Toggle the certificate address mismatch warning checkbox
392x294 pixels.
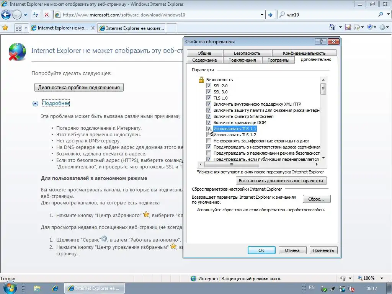(209, 147)
